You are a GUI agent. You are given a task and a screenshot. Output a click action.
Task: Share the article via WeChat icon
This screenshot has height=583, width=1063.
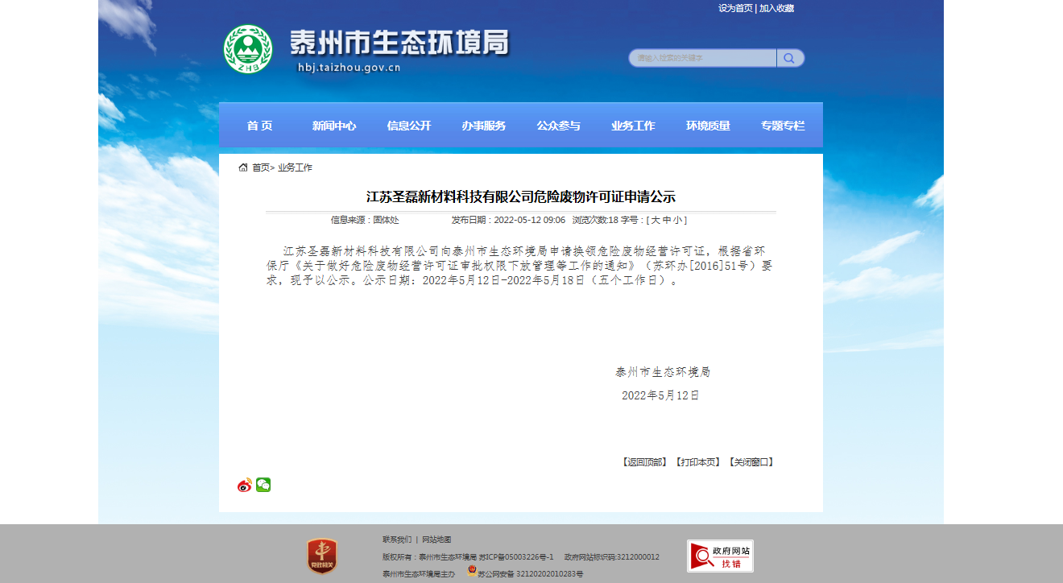pyautogui.click(x=263, y=485)
